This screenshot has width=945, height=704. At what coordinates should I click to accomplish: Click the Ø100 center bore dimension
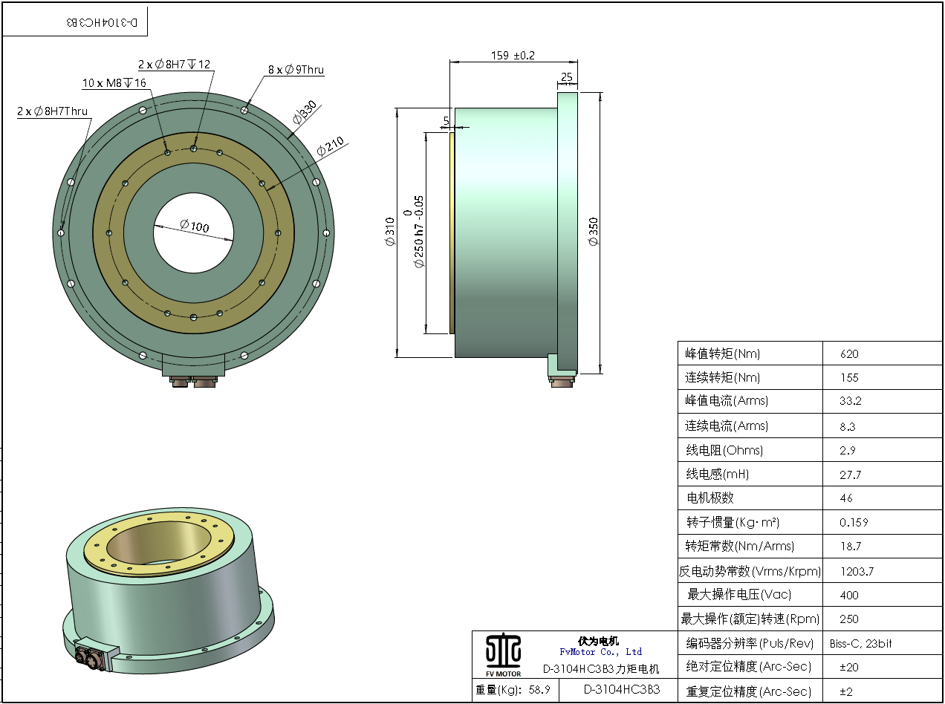195,226
